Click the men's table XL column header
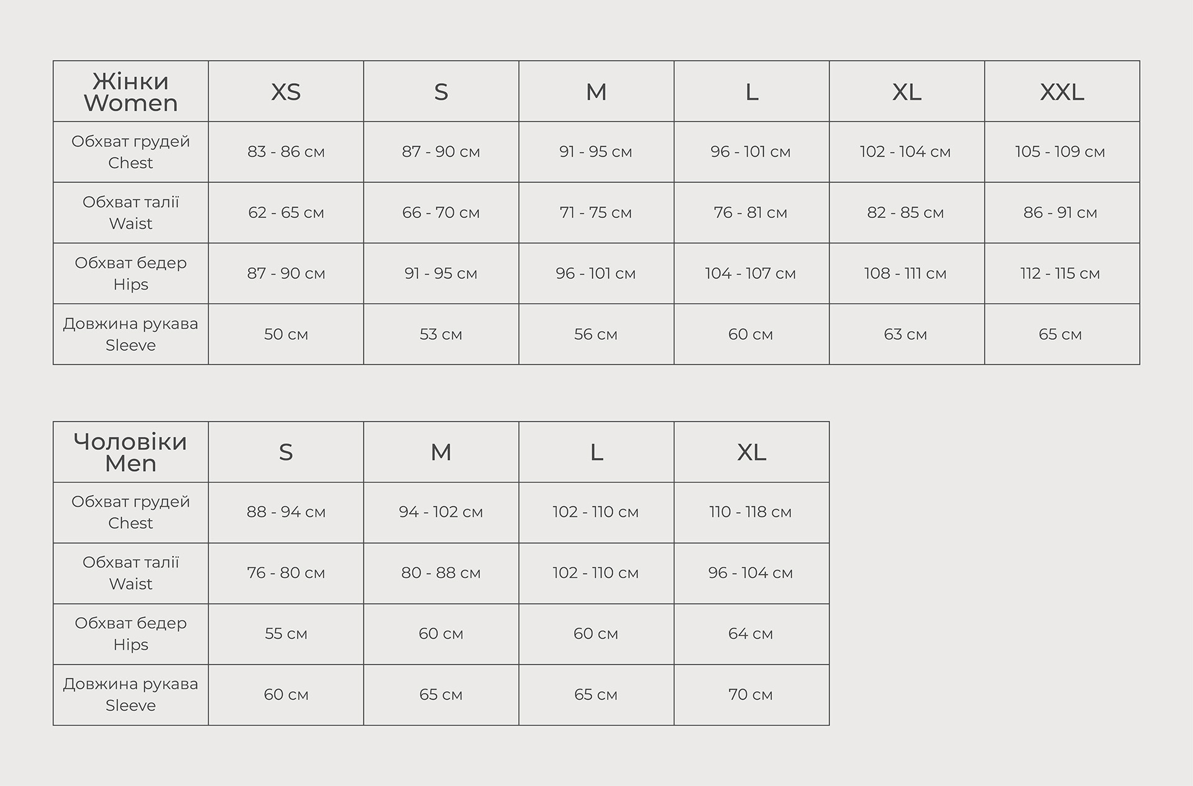The image size is (1193, 786). click(751, 452)
